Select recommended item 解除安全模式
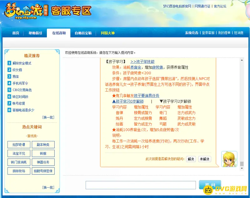This screenshot has height=198, width=250. pyautogui.click(x=22, y=63)
